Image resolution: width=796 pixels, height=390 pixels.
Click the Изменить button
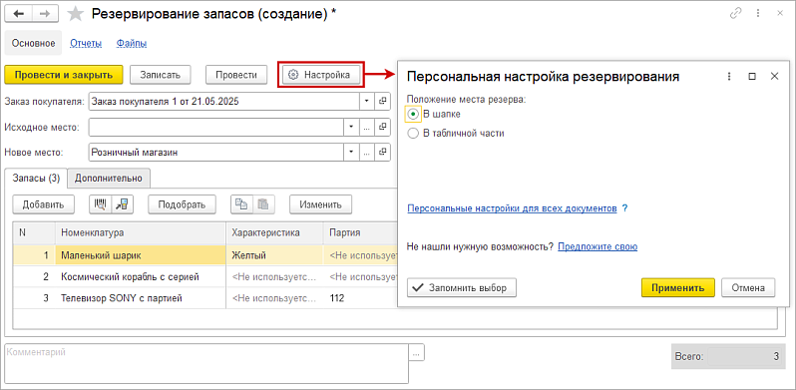[321, 204]
